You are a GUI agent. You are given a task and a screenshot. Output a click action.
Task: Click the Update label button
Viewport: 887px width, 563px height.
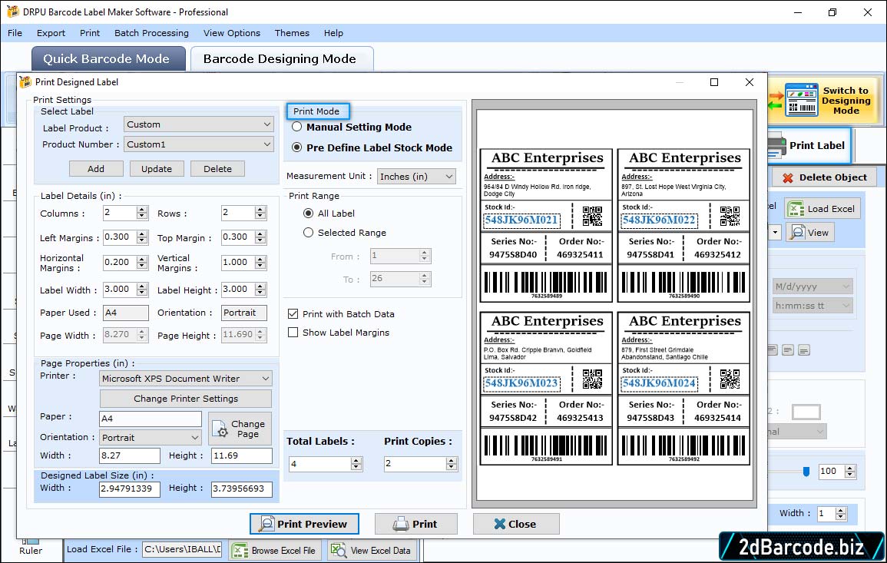157,169
